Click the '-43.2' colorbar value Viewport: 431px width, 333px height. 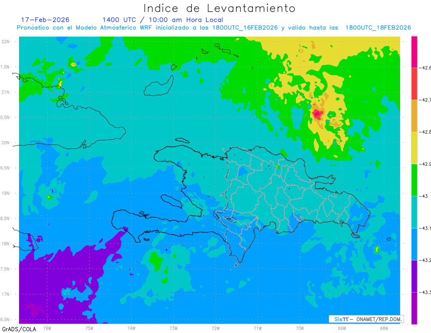[x=425, y=260]
